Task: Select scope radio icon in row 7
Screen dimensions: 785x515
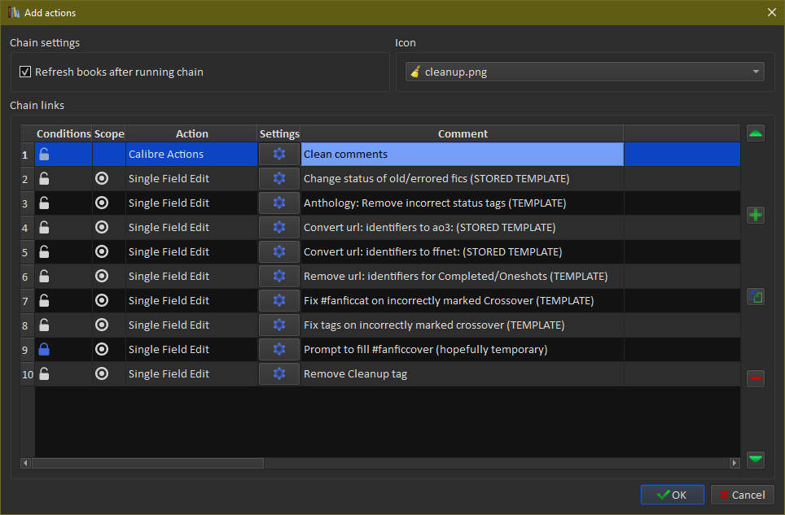Action: 102,301
